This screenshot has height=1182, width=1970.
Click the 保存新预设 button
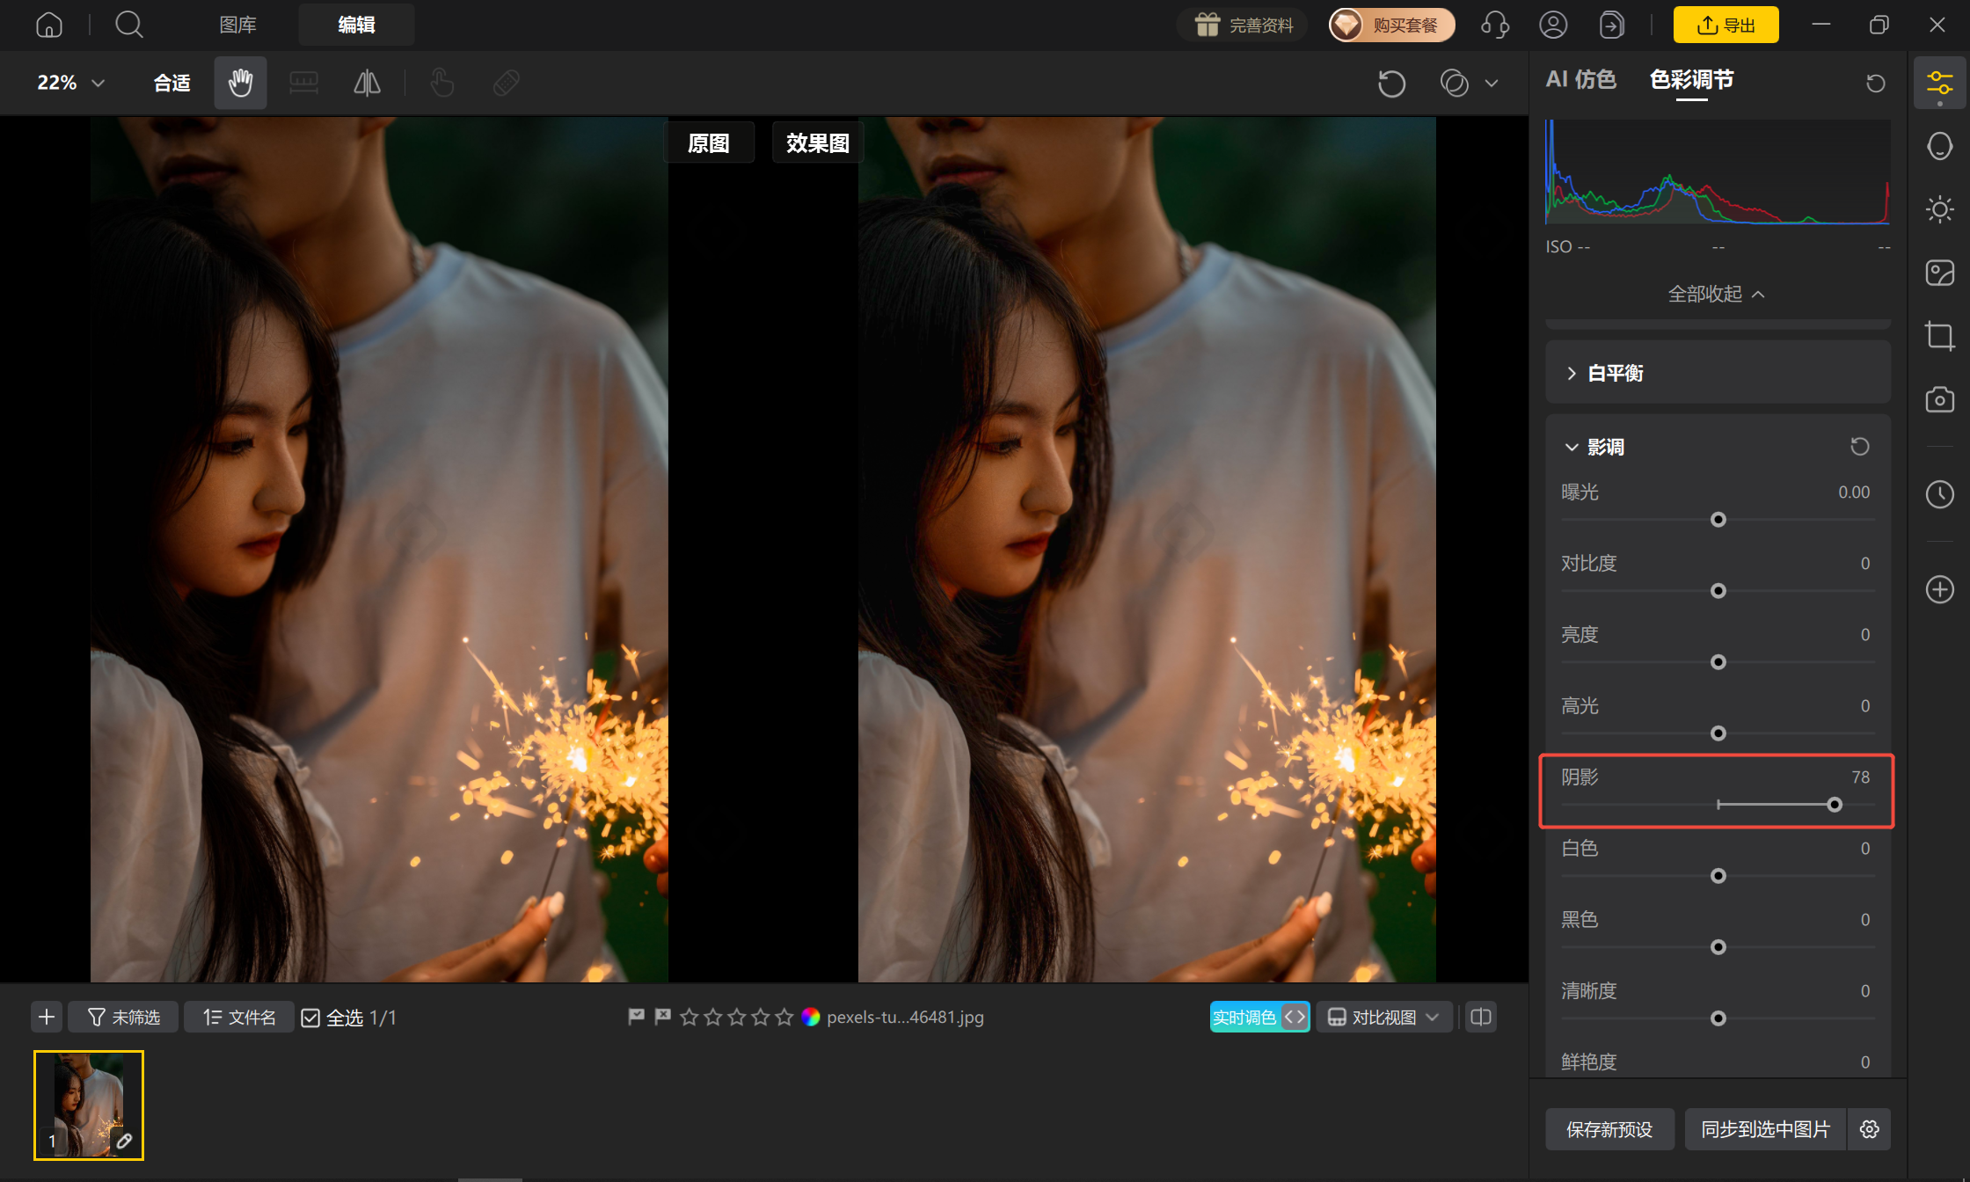(1609, 1129)
